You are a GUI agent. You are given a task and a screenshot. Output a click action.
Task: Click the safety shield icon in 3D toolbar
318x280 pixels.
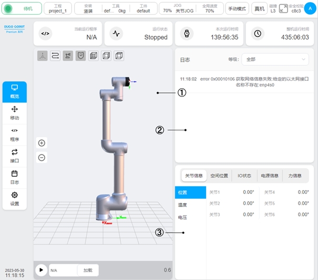click(80, 56)
